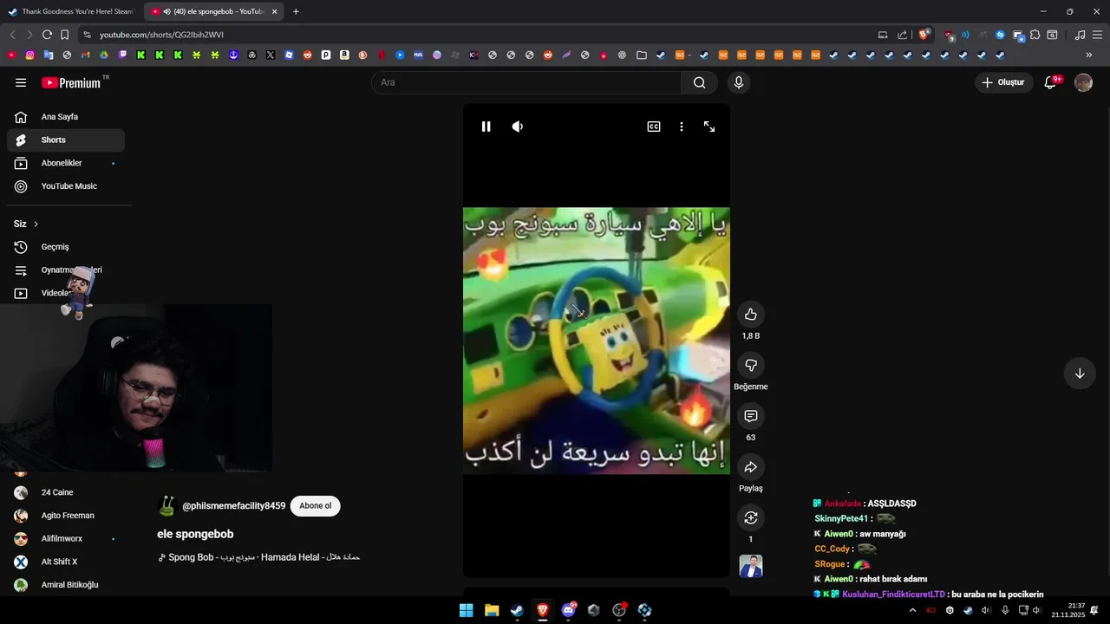This screenshot has width=1110, height=624.
Task: Click chat username SkinnyPete41
Action: [x=841, y=518]
